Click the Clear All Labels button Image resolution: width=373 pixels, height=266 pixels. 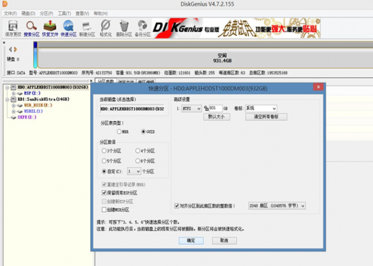tap(266, 117)
